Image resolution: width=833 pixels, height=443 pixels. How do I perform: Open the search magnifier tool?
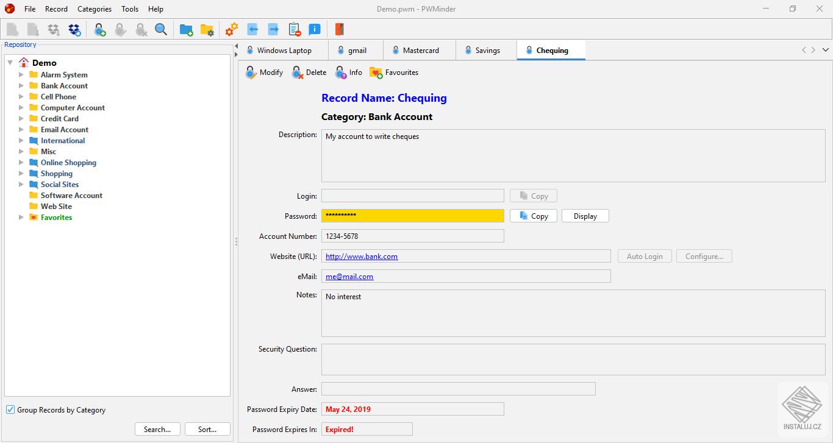[x=160, y=29]
